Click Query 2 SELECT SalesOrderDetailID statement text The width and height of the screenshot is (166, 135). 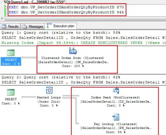pos(84,82)
